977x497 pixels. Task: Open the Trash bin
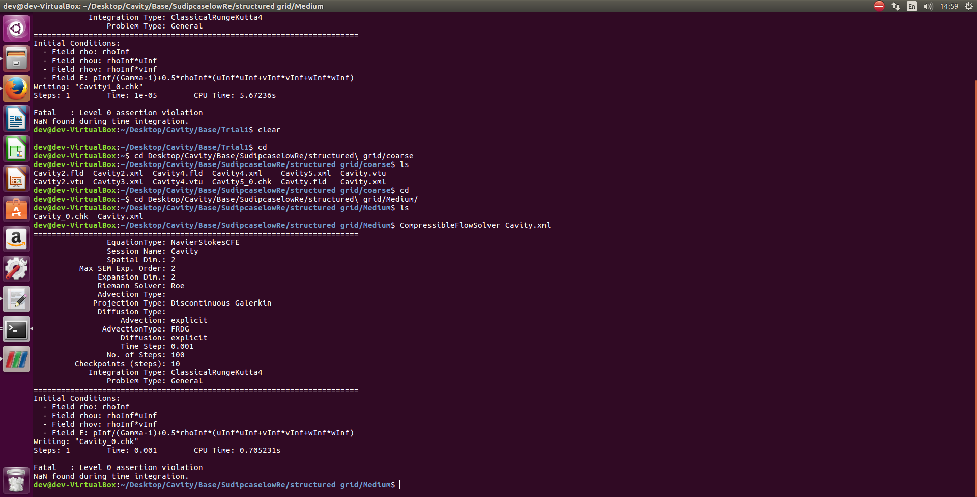pos(16,480)
